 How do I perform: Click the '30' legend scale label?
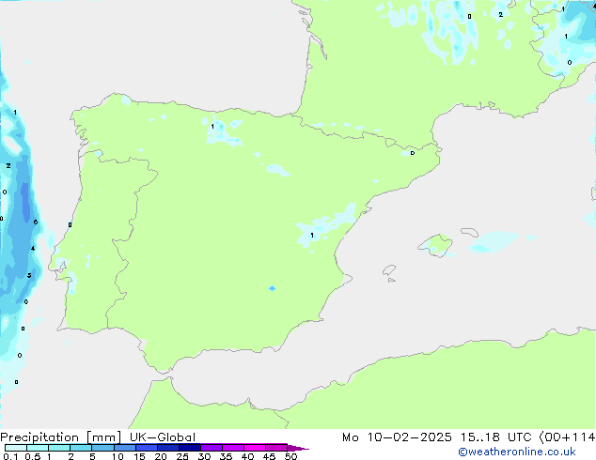click(x=204, y=456)
